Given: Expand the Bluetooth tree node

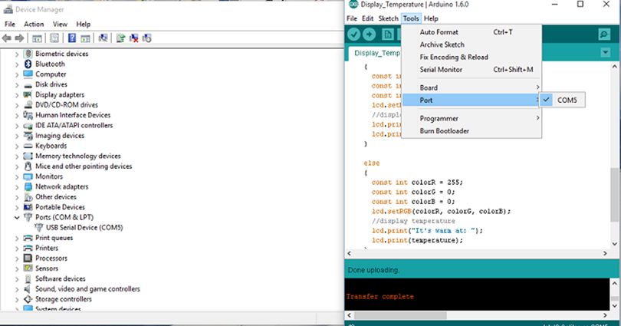Looking at the screenshot, I should 17,64.
